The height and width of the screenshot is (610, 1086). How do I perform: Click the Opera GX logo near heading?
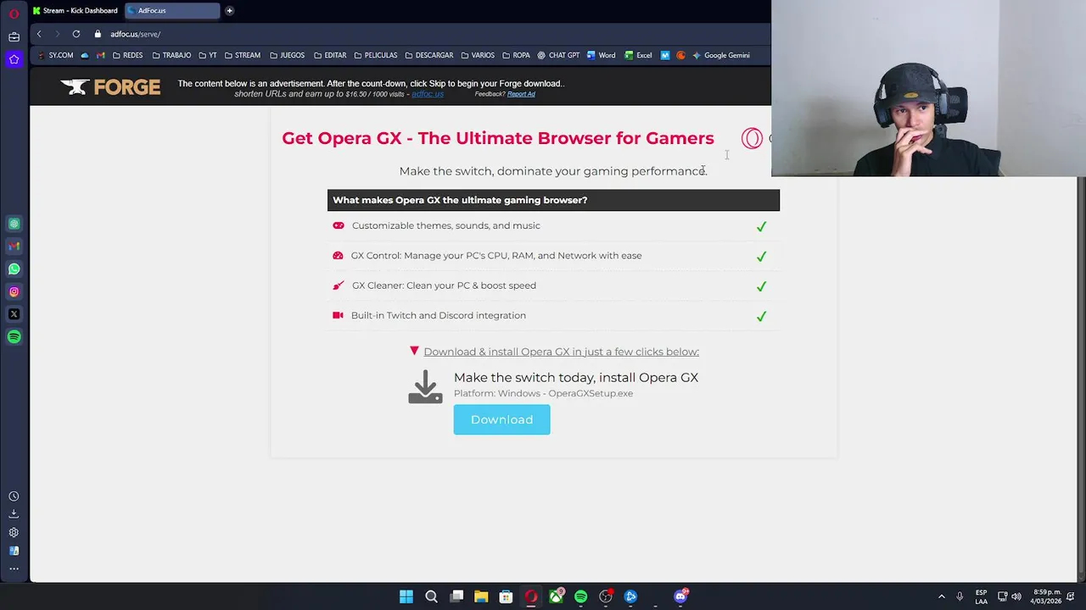point(752,138)
